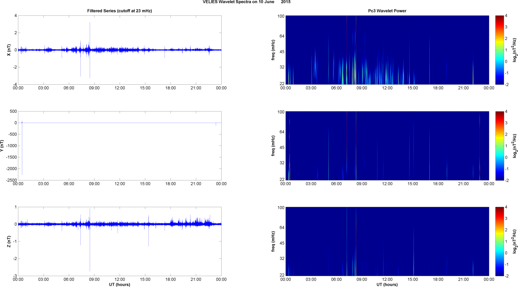Viewport: 518px width, 287px height.
Task: Click 'freq (mHz)' label of the middle spectrogram
Action: (x=273, y=146)
